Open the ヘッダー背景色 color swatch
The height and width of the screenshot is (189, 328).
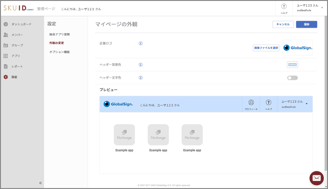tap(292, 65)
